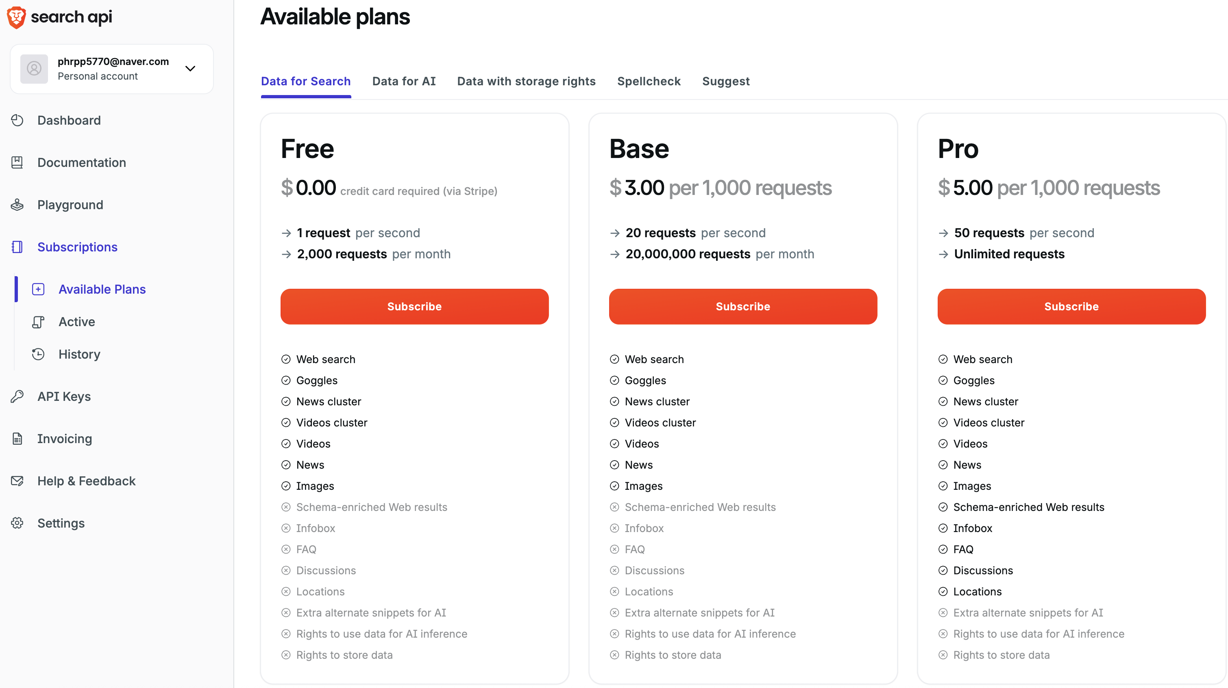Click the History clock icon

pos(38,354)
